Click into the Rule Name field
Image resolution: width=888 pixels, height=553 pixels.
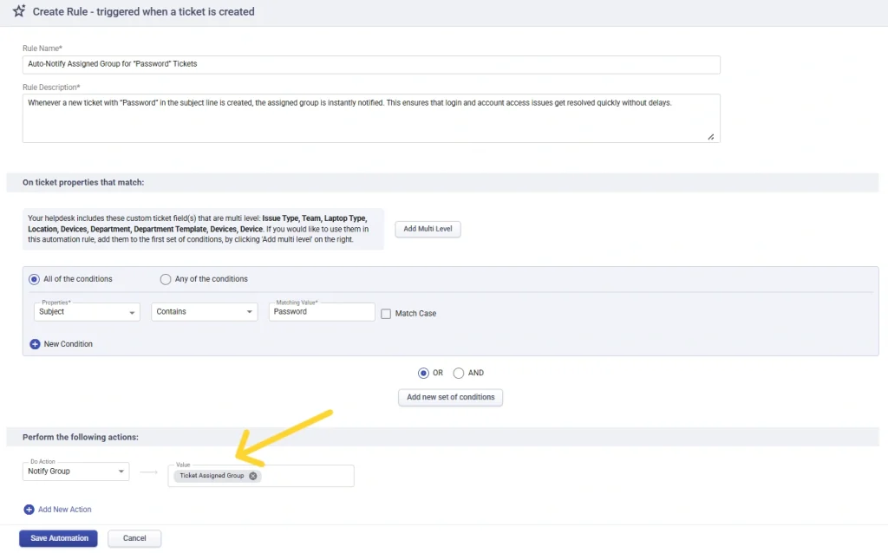click(371, 65)
